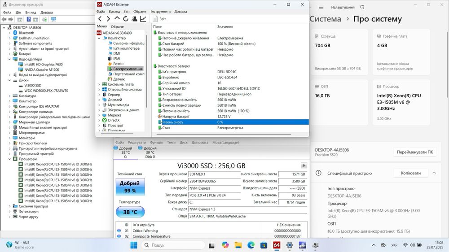This screenshot has width=449, height=252.
Task: Click Device Manager help icon
Action: [29, 19]
